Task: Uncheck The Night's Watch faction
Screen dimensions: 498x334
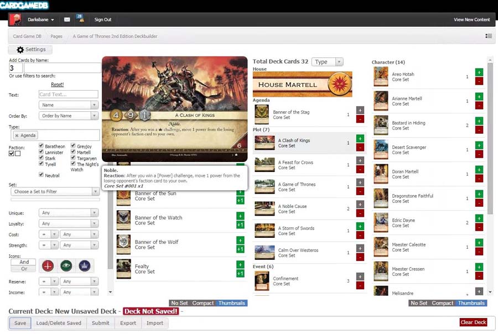Action: pyautogui.click(x=73, y=164)
